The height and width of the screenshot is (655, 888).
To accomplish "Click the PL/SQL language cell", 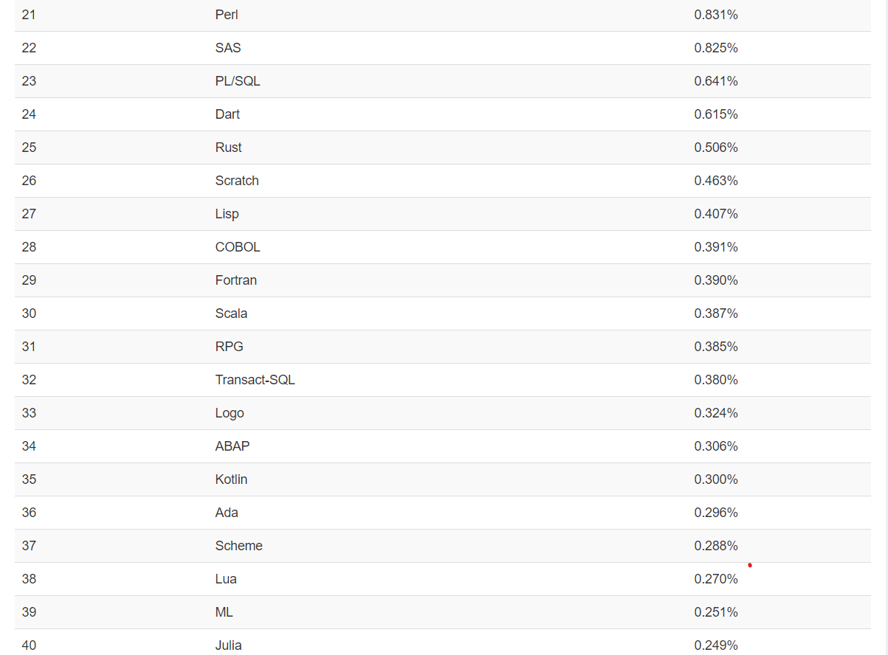I will (238, 81).
